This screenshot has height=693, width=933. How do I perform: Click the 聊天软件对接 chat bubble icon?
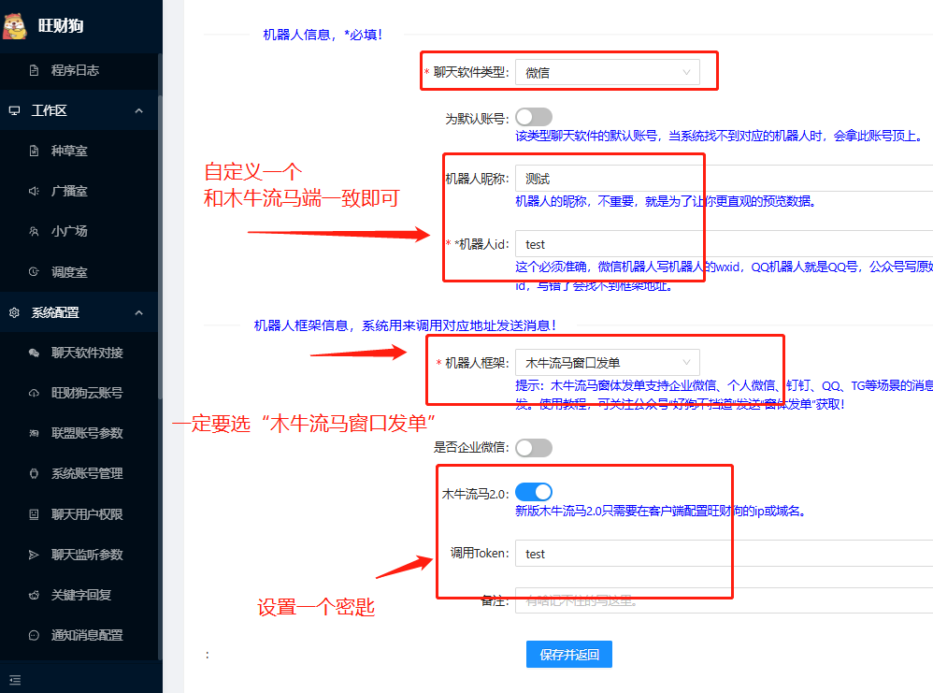tap(35, 353)
